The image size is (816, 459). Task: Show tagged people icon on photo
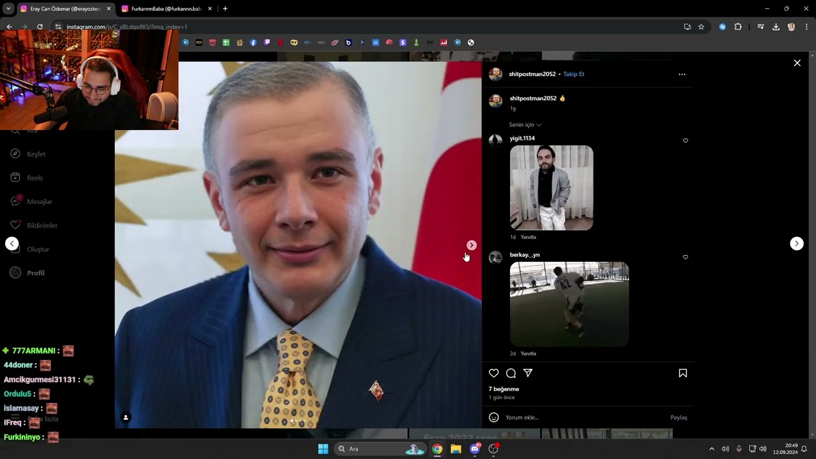click(x=126, y=418)
